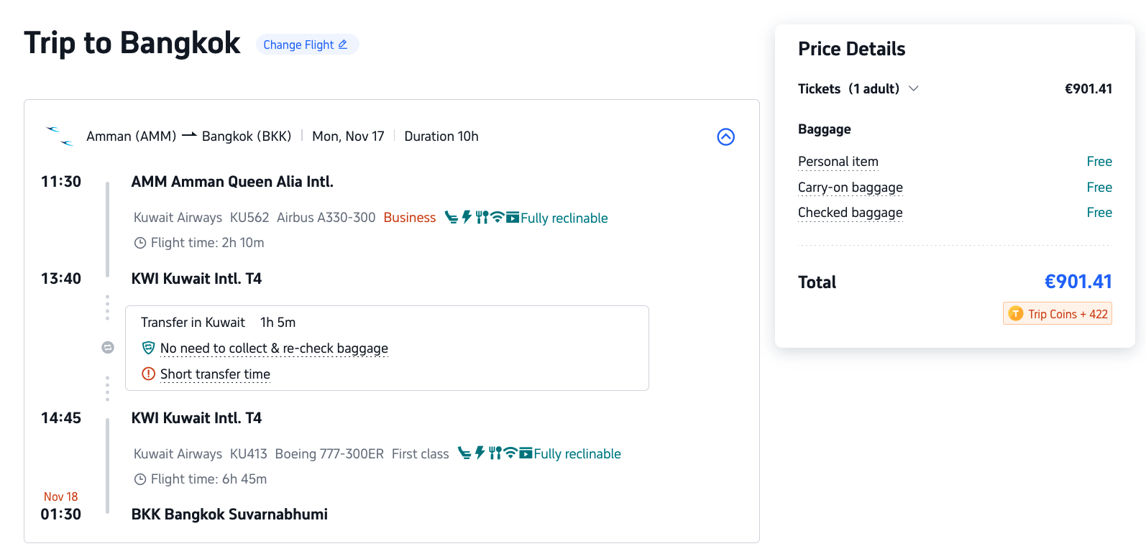Click the meal icon on flight KU562

pyautogui.click(x=482, y=217)
